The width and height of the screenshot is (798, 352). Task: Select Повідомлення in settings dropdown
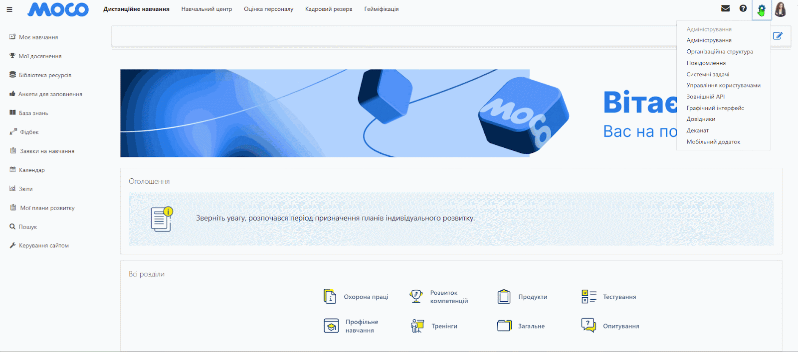click(706, 63)
